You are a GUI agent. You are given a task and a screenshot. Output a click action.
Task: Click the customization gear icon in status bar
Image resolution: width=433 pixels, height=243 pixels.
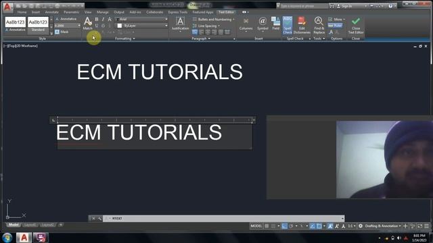pyautogui.click(x=361, y=226)
